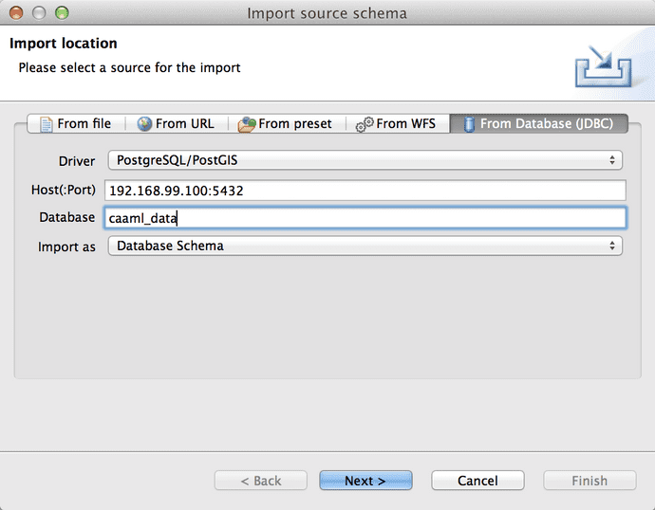Image resolution: width=655 pixels, height=510 pixels.
Task: Click the folder icon on From preset tab
Action: tap(247, 124)
